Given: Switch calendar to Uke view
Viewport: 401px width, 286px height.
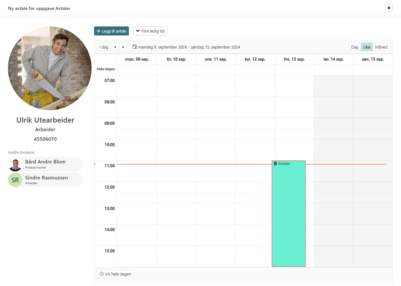Looking at the screenshot, I should (x=367, y=47).
